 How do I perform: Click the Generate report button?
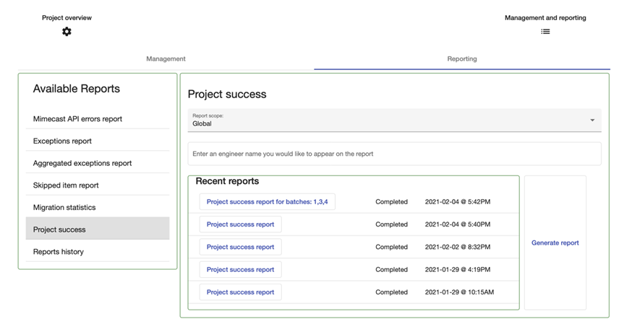point(555,243)
